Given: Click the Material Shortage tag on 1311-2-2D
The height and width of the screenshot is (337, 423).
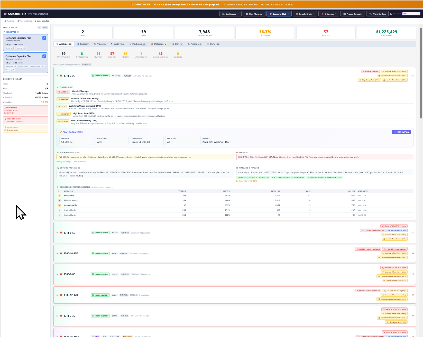Looking at the screenshot, I should pos(370,71).
